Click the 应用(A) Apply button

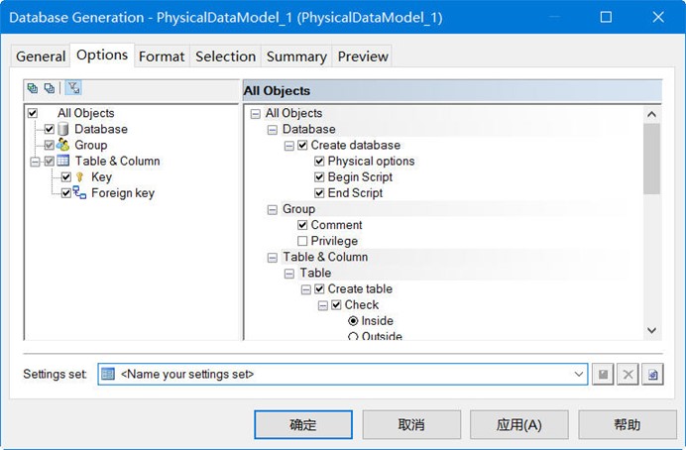[518, 424]
